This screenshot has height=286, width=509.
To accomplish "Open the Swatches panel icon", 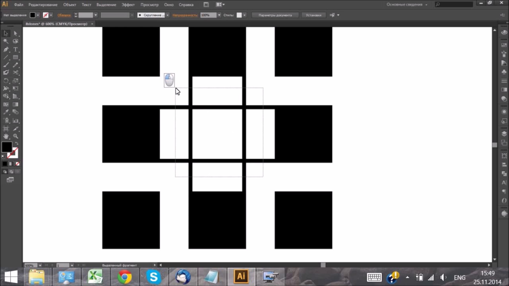I will pyautogui.click(x=504, y=45).
